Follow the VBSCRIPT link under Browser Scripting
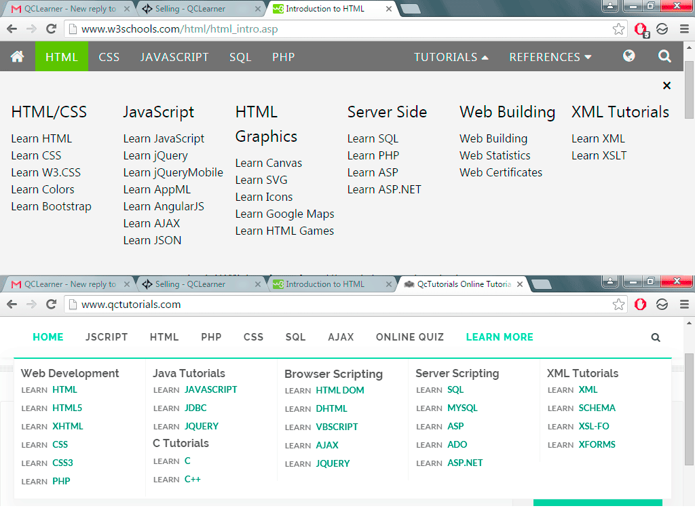The image size is (695, 521). click(337, 427)
